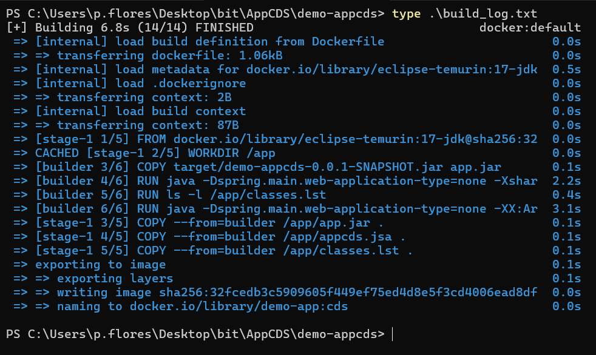The image size is (596, 355).
Task: Click the 'load build definition from Dockerfile' line
Action: tap(209, 42)
